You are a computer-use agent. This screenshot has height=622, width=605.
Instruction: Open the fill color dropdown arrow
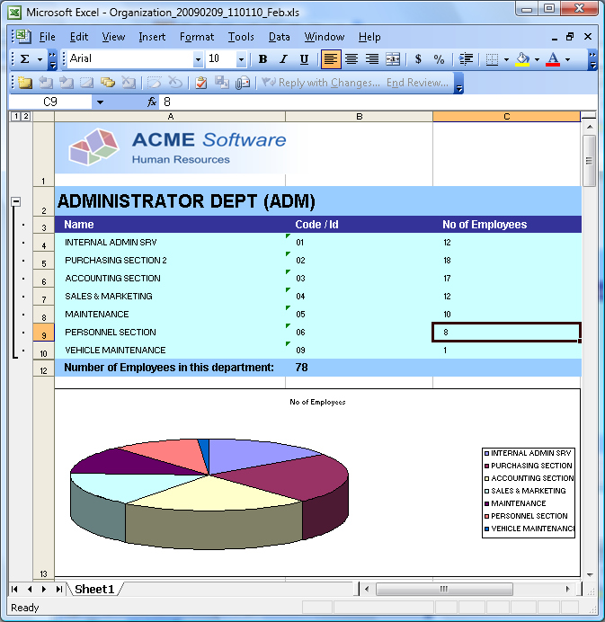[537, 60]
